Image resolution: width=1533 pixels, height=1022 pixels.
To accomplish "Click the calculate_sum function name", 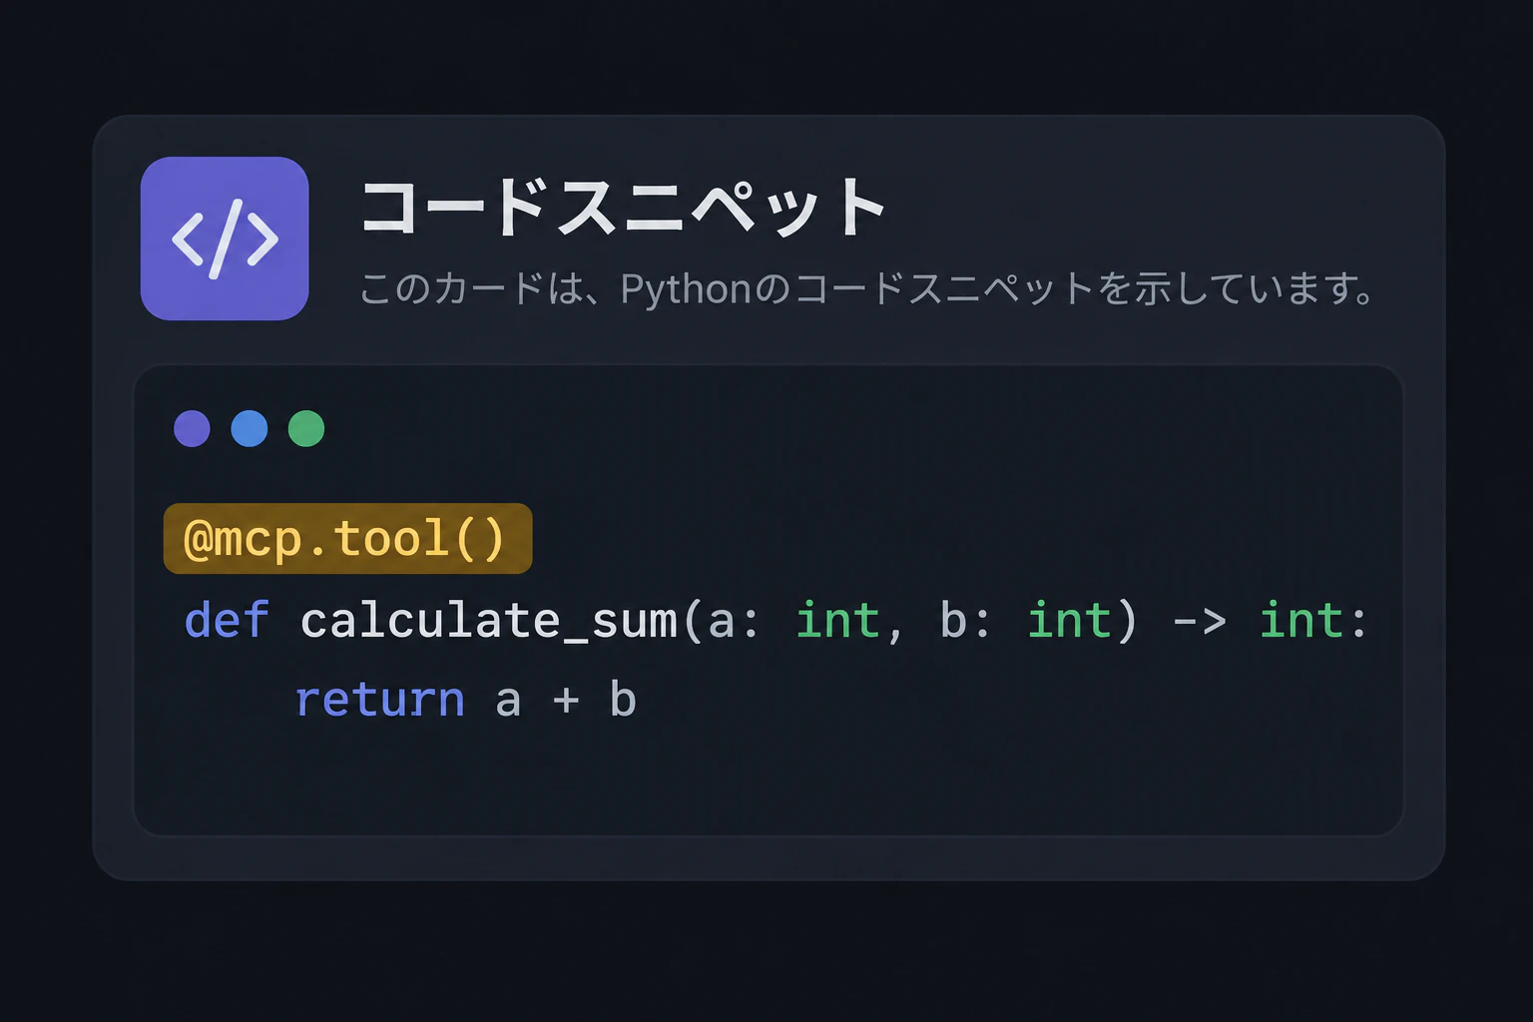I will 489,621.
